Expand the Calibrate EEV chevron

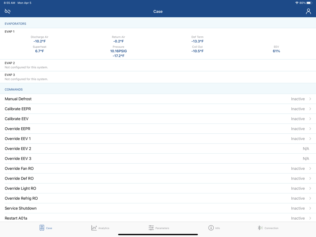pos(310,119)
